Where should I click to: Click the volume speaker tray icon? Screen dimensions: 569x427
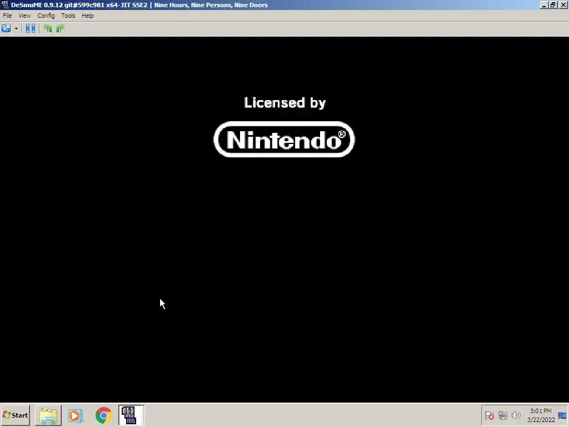516,415
